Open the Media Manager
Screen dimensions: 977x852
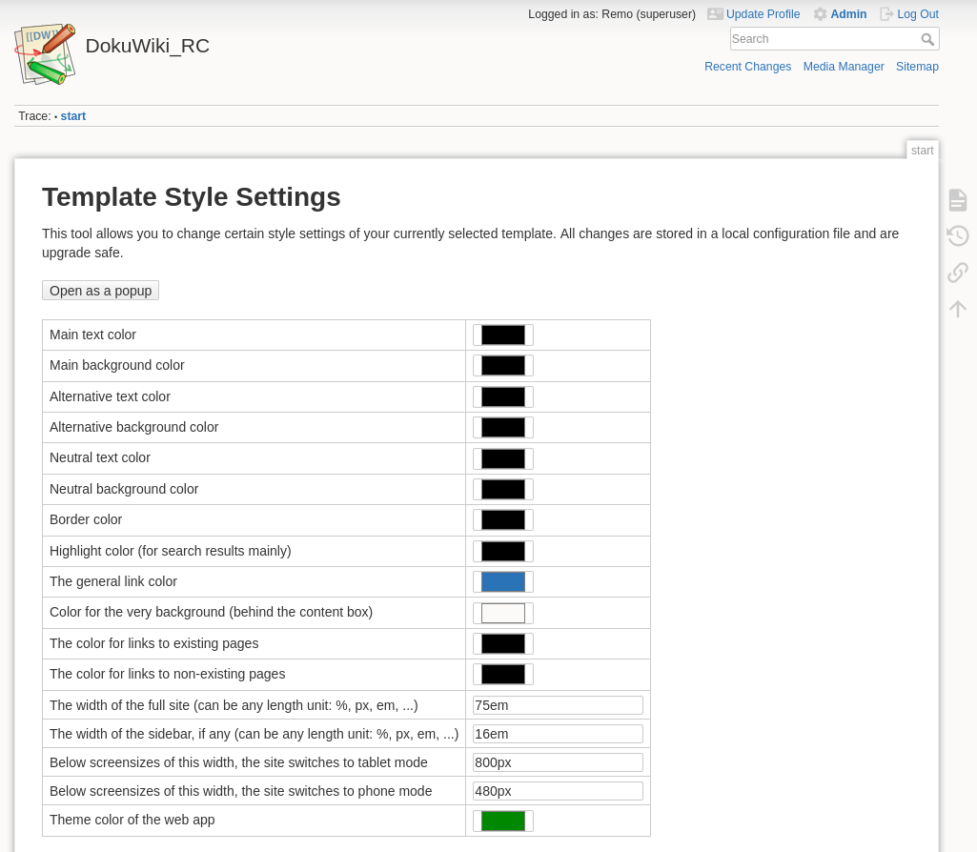pyautogui.click(x=843, y=67)
